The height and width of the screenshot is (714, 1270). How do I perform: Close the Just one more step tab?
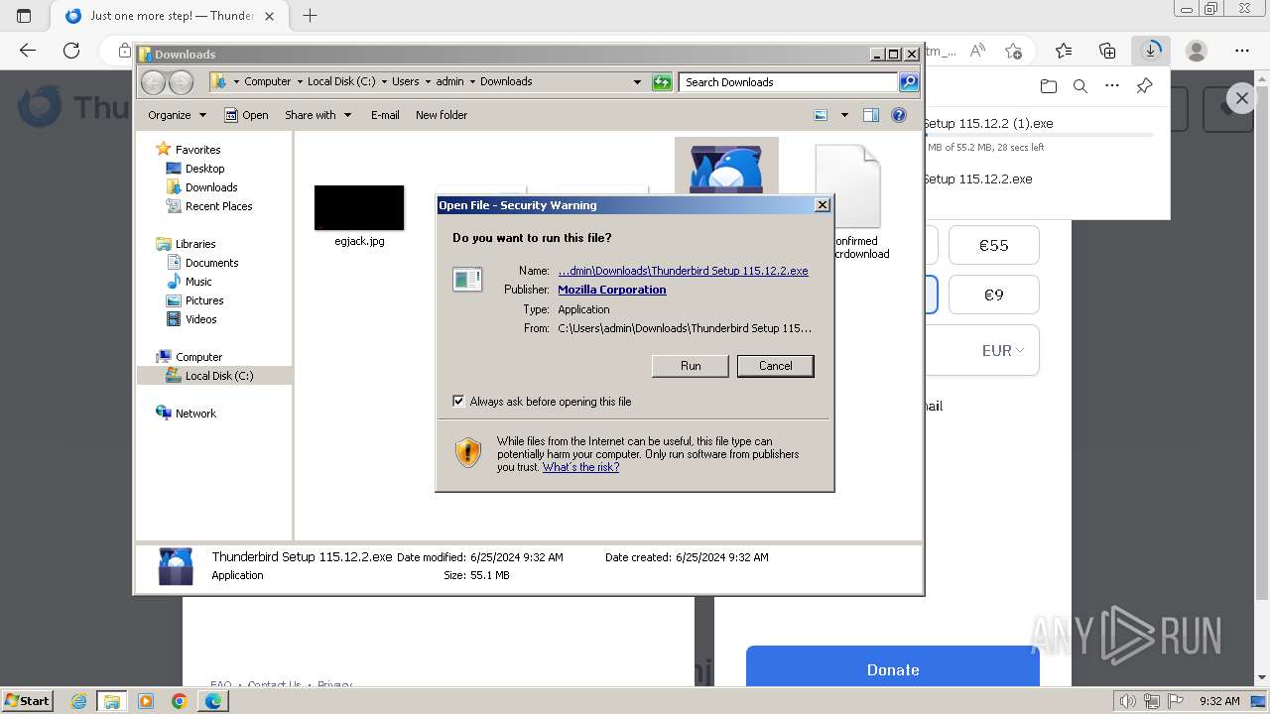pos(269,16)
